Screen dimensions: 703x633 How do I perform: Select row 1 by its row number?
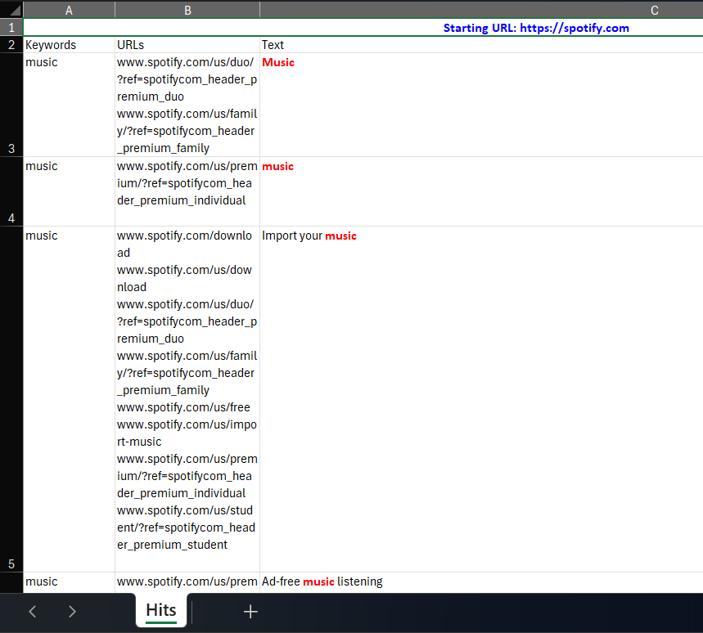coord(11,27)
